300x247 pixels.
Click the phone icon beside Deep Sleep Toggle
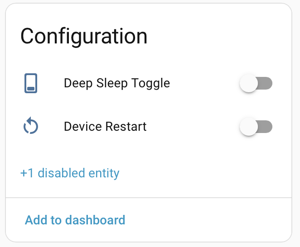tap(30, 84)
